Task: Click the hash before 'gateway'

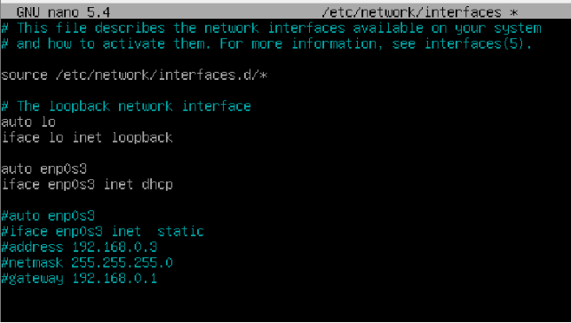Action: [4, 279]
